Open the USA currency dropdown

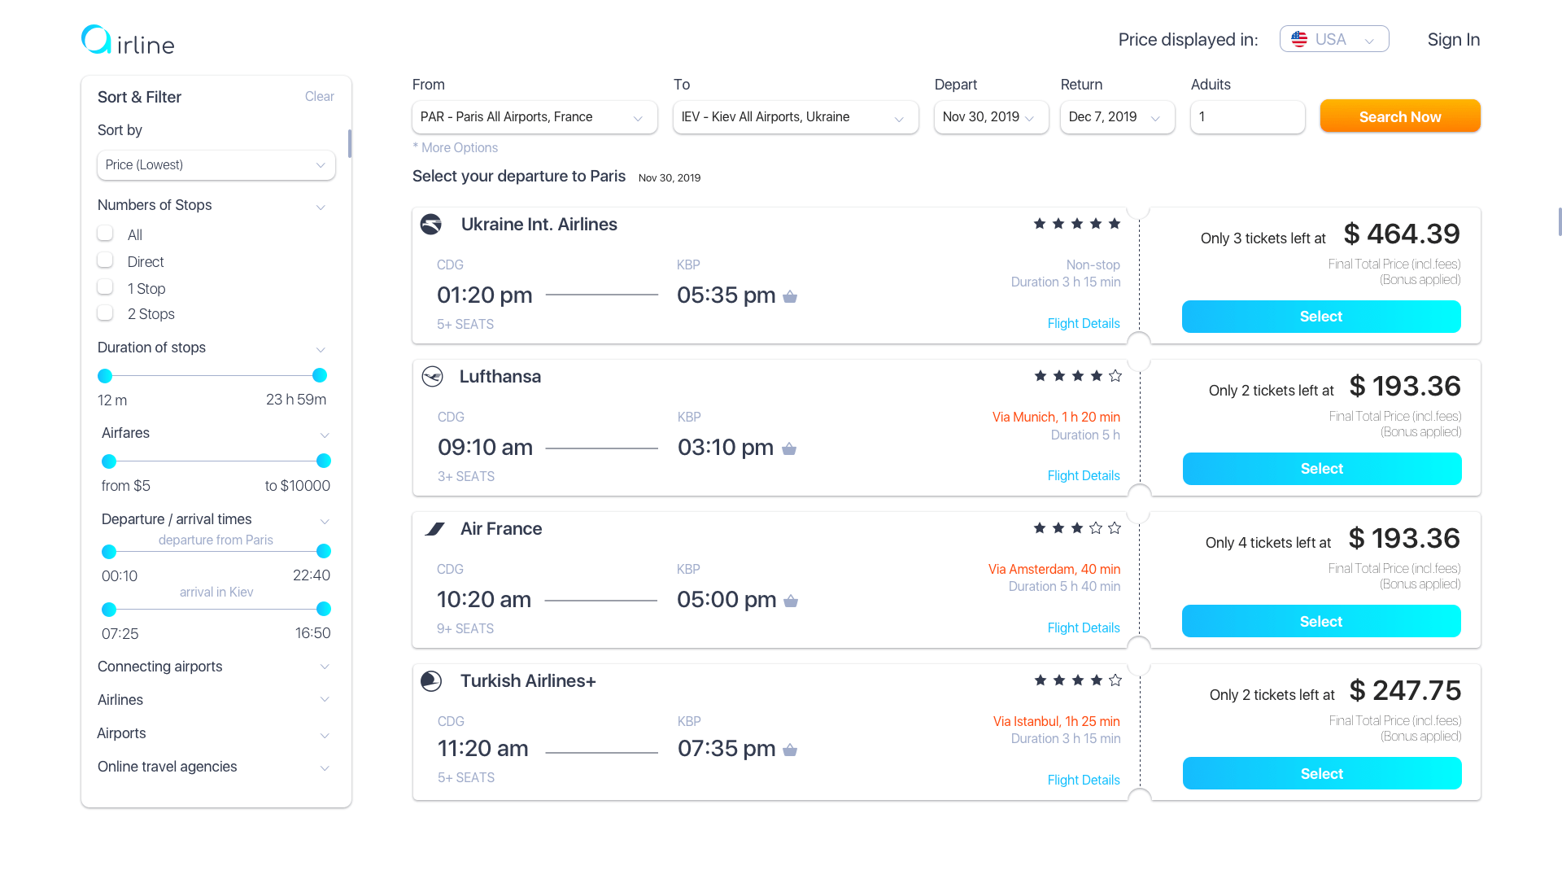coord(1334,39)
